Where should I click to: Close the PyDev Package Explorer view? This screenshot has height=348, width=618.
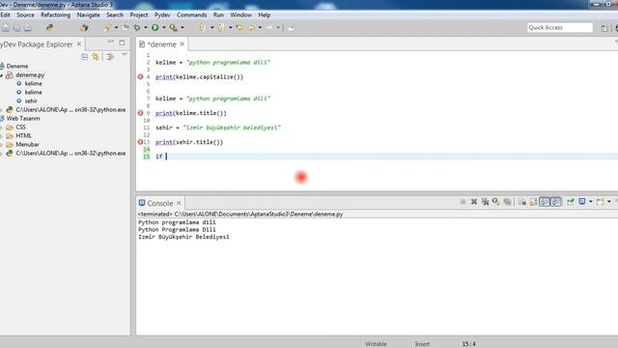pos(79,44)
